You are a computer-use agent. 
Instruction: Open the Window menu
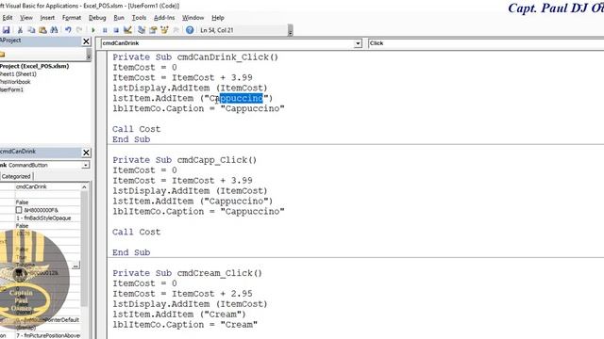pos(193,18)
